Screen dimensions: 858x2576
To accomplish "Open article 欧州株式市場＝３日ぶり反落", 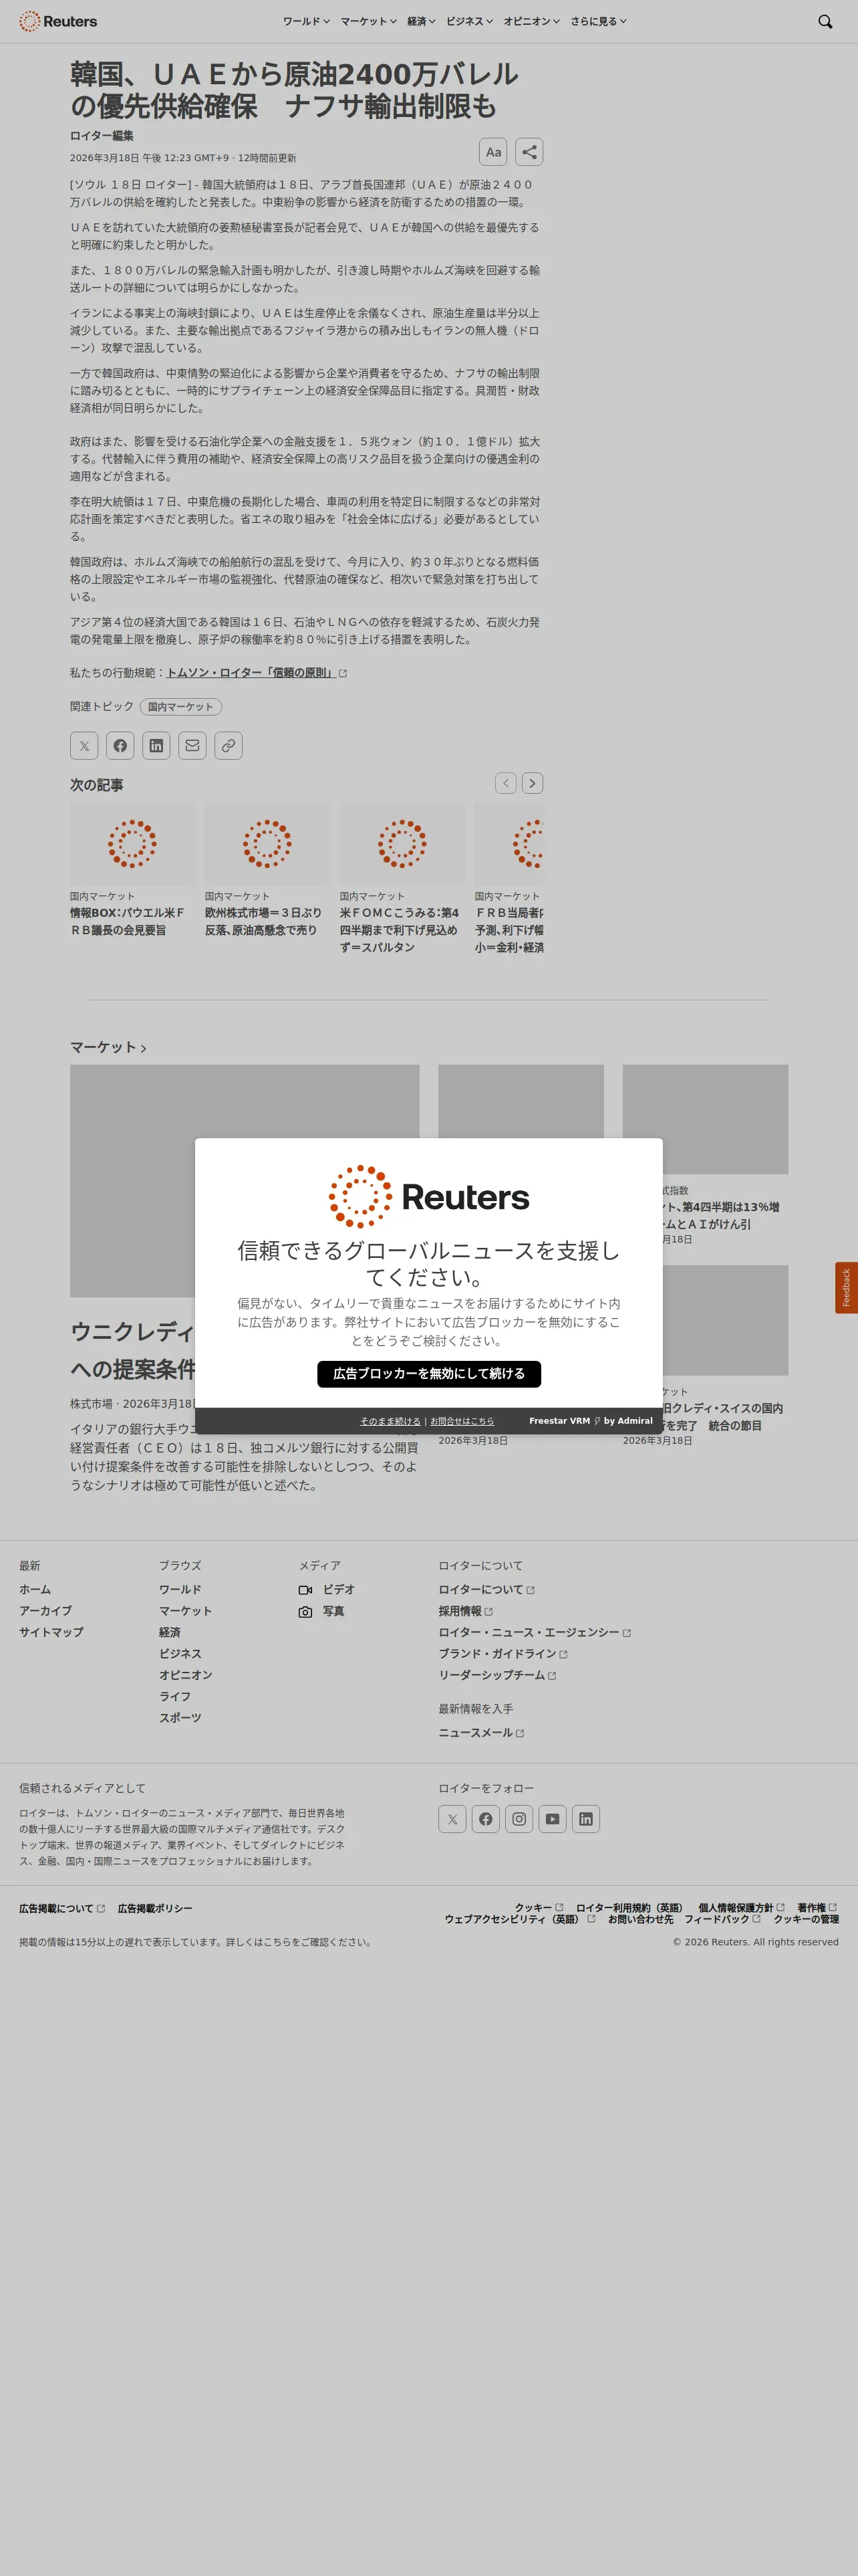I will tap(263, 921).
